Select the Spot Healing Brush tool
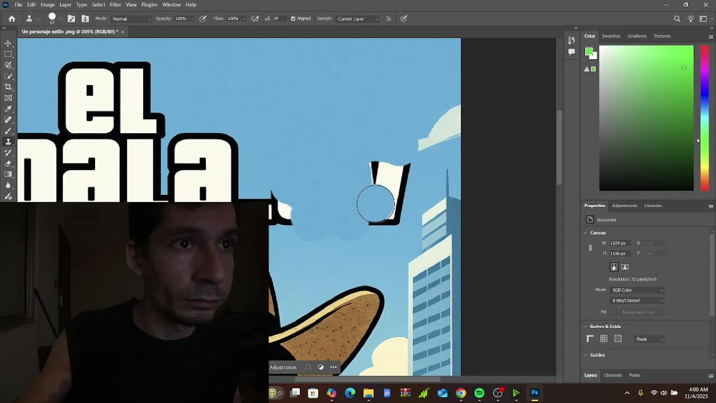This screenshot has width=716, height=403. [8, 120]
